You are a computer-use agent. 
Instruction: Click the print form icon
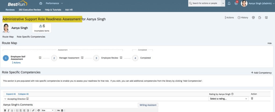[253, 18]
